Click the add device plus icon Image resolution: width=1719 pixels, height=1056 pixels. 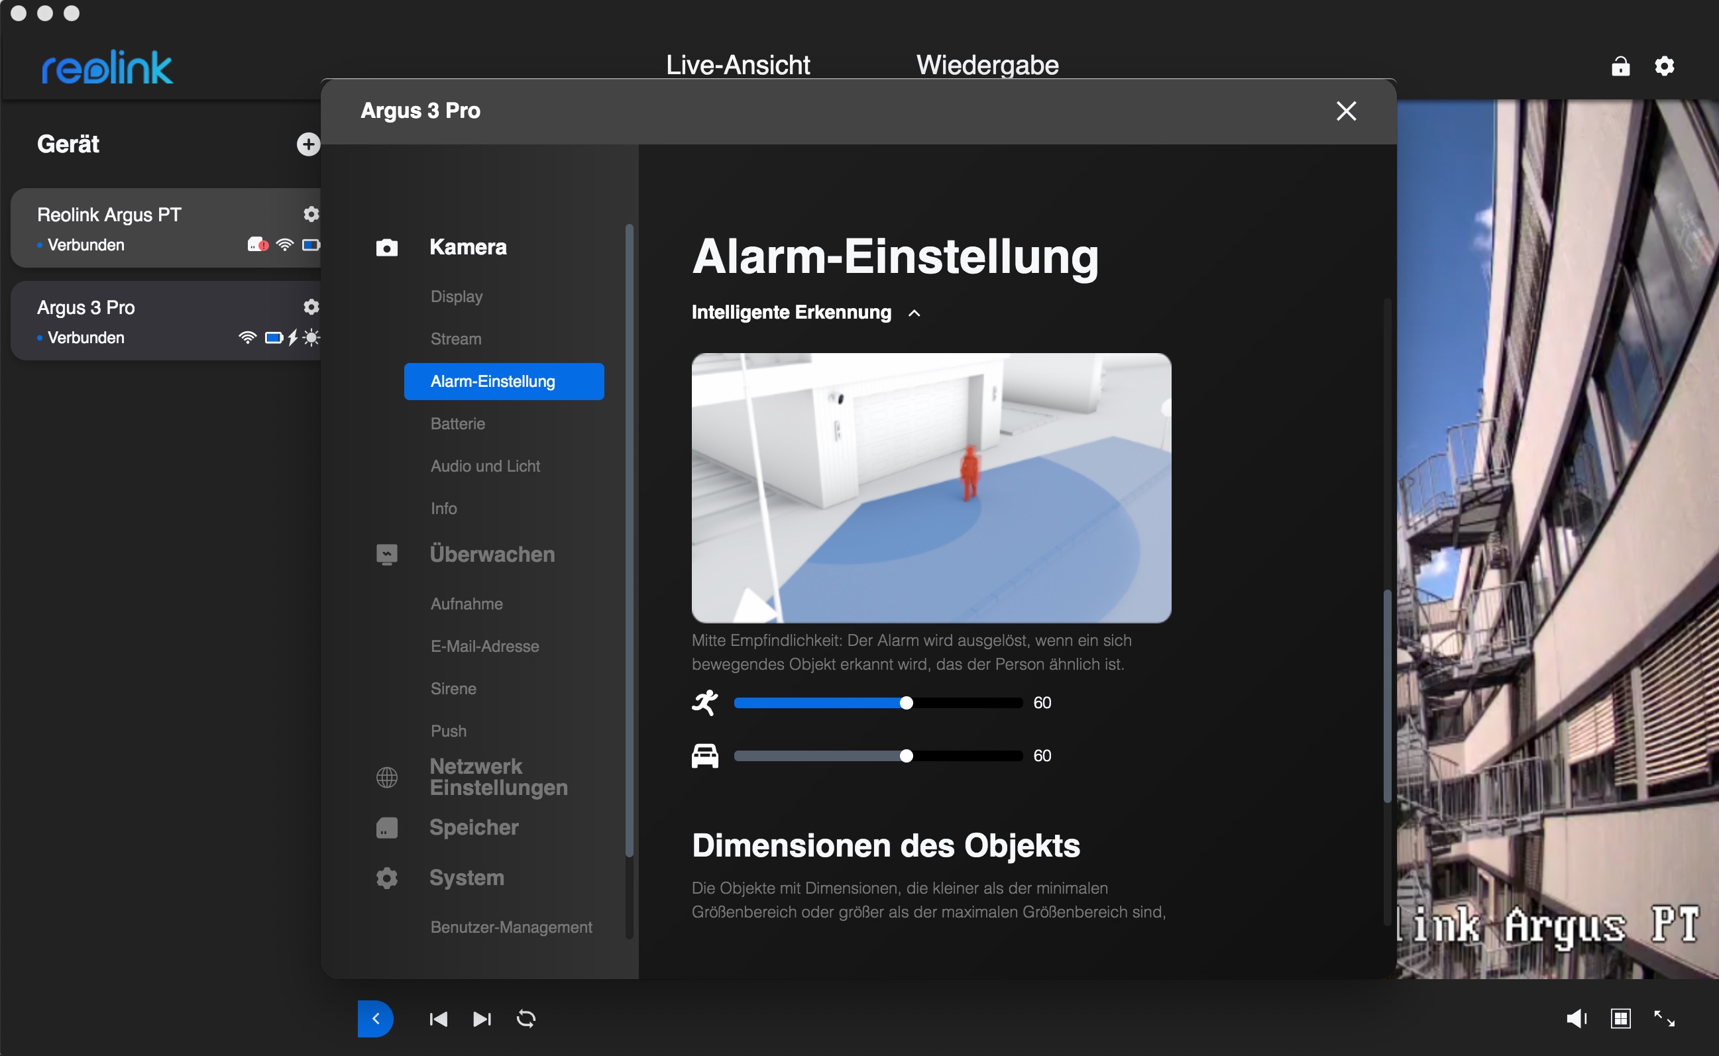[308, 144]
